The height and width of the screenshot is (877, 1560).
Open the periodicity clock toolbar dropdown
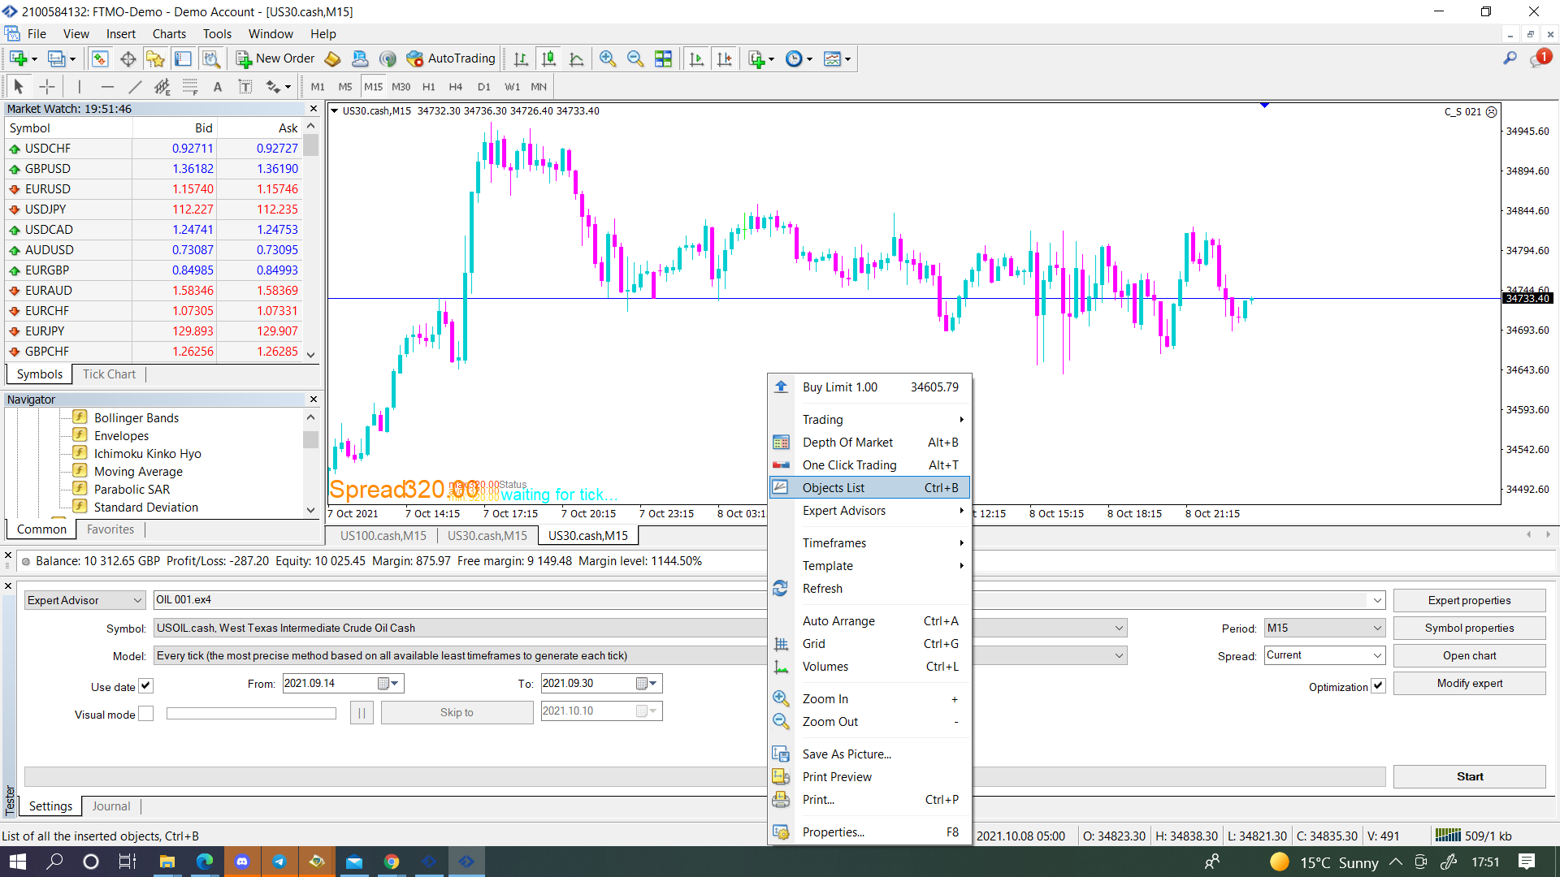tap(809, 58)
